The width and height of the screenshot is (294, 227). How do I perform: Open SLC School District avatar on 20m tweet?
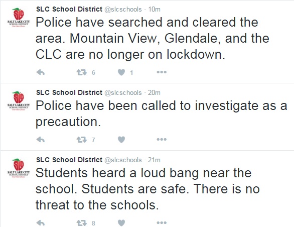19,101
